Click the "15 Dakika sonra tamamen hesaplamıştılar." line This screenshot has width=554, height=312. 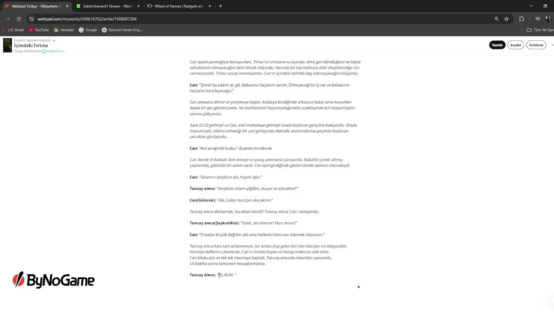[x=228, y=263]
